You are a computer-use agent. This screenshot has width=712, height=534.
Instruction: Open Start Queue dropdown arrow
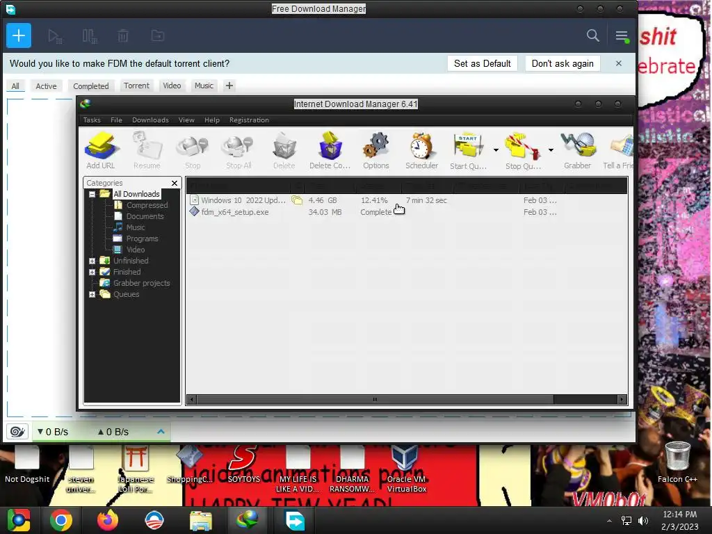[496, 150]
